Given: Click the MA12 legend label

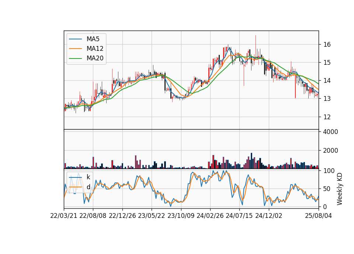Looking at the screenshot, I should (95, 49).
